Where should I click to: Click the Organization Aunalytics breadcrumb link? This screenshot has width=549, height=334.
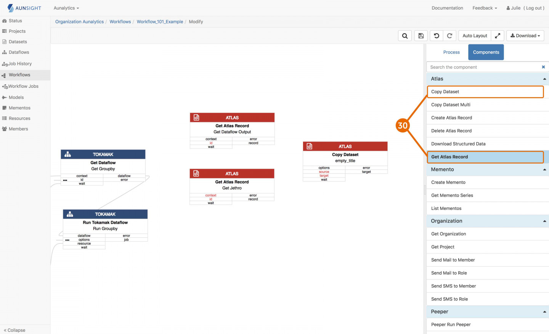pos(79,22)
